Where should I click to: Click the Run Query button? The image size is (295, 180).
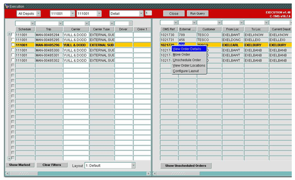[197, 13]
